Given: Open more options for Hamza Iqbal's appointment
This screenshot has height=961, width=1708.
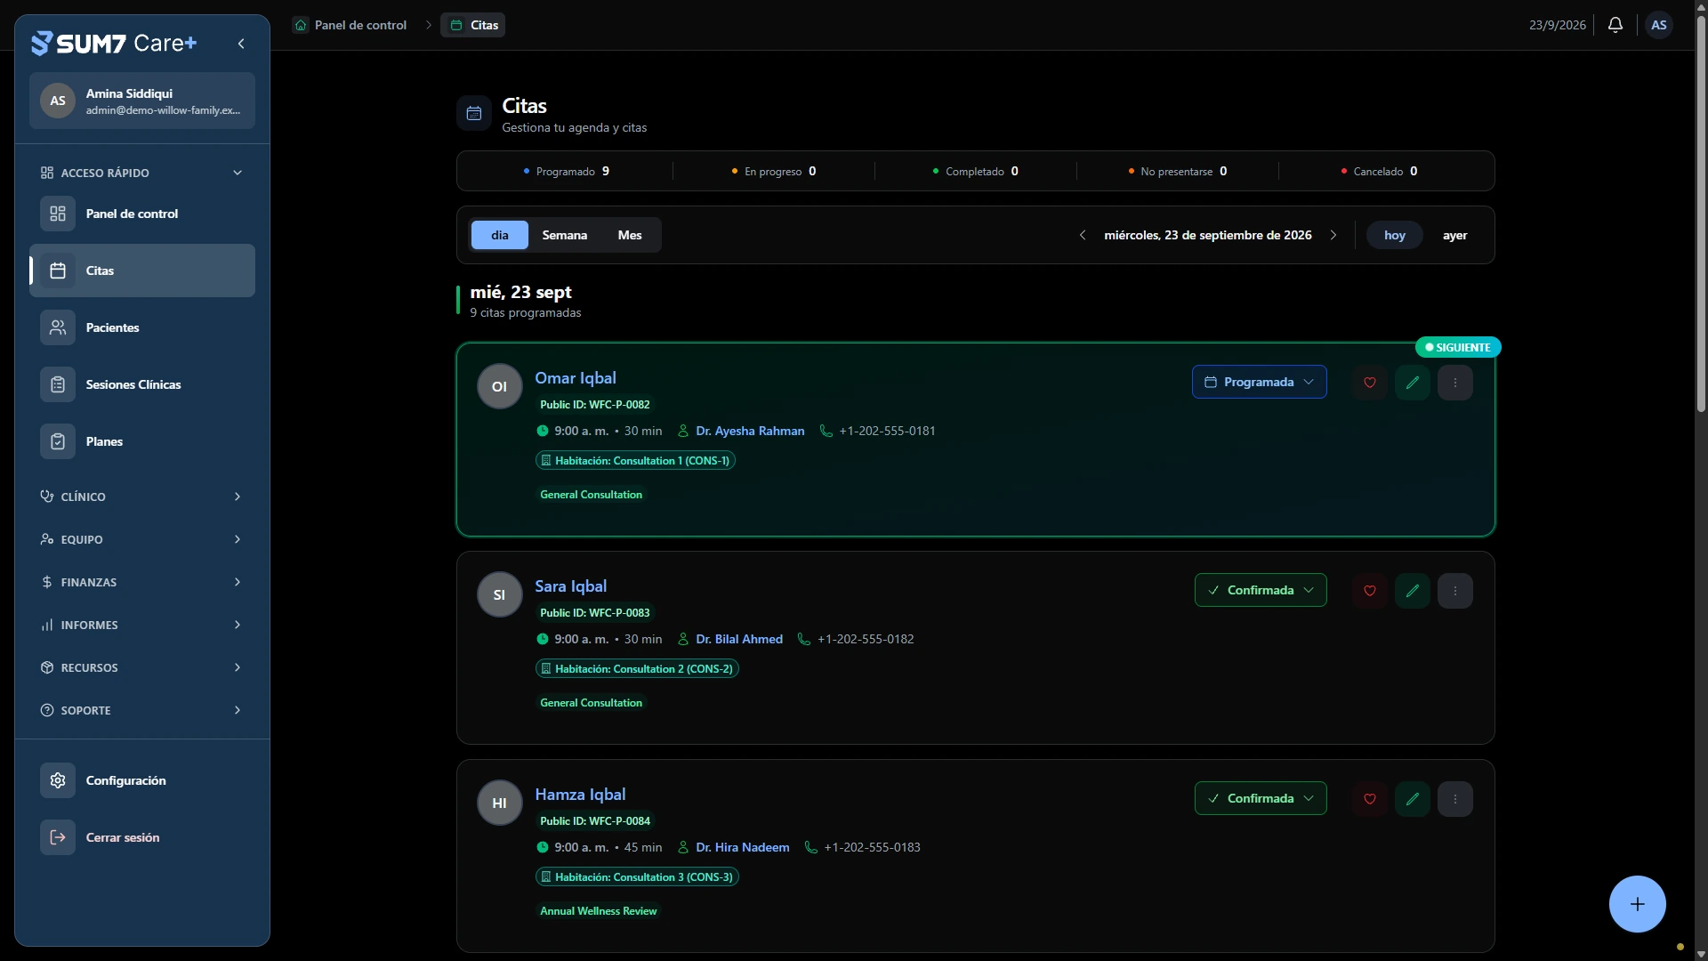Looking at the screenshot, I should coord(1455,799).
